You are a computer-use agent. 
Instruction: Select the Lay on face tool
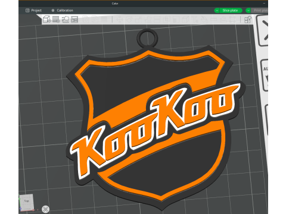[x=148, y=20]
